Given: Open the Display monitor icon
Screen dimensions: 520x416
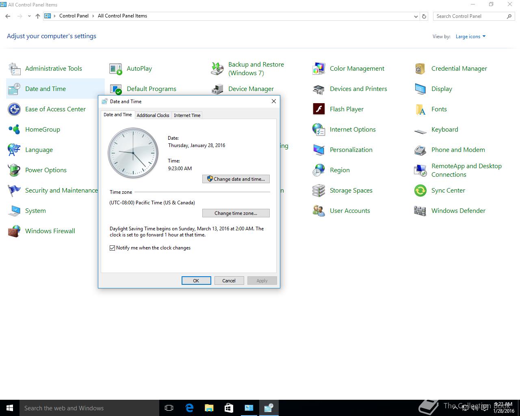Looking at the screenshot, I should tap(420, 89).
